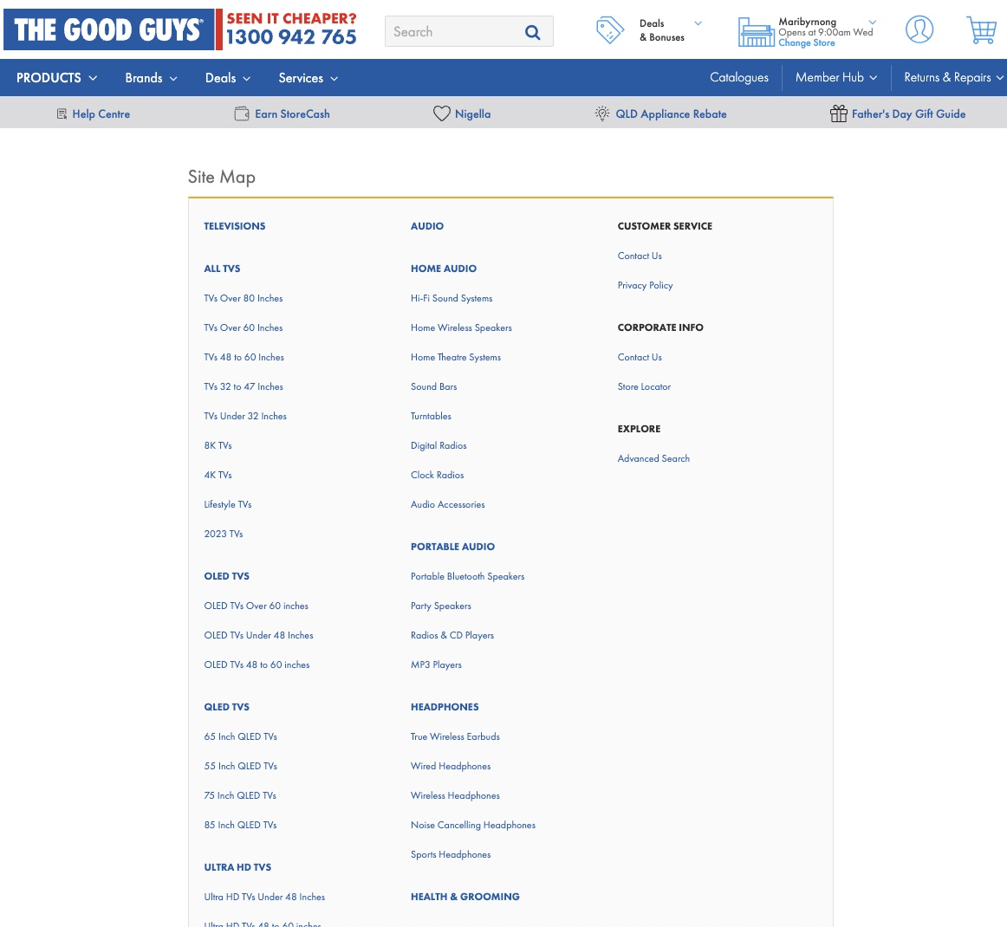Open the PRODUCTS dropdown menu
Viewport: 1007px width, 927px height.
56,78
